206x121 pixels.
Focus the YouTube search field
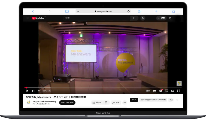tap(97, 18)
